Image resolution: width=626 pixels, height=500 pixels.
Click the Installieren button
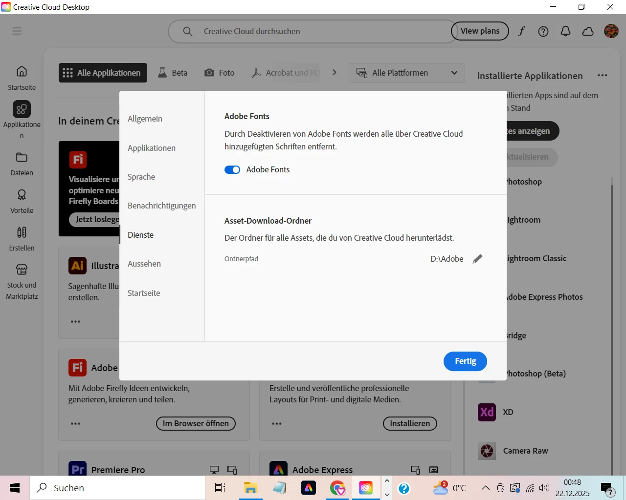(x=410, y=424)
